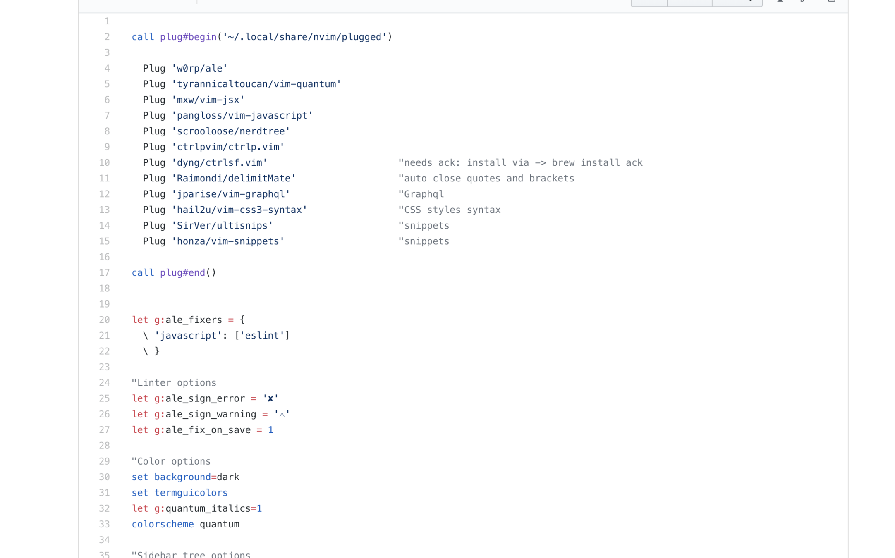The image size is (895, 558).
Task: Select line number 2
Action: pos(107,37)
